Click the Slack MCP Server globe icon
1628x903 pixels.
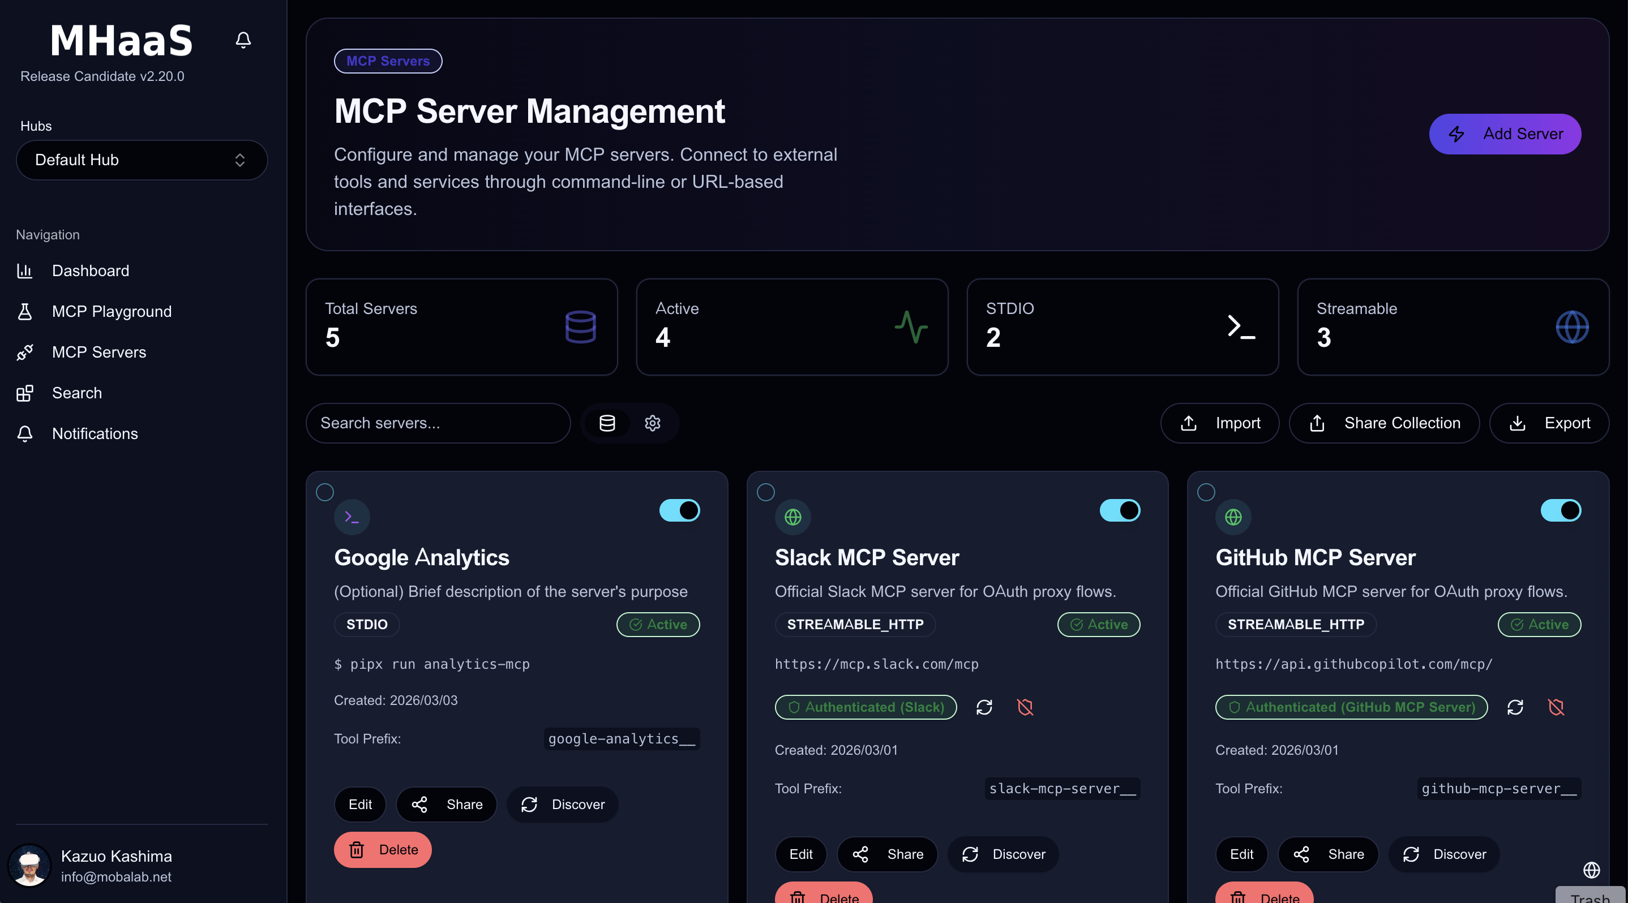[x=792, y=517]
